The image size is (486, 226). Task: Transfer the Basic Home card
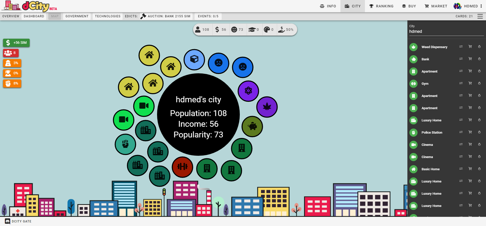point(461,169)
